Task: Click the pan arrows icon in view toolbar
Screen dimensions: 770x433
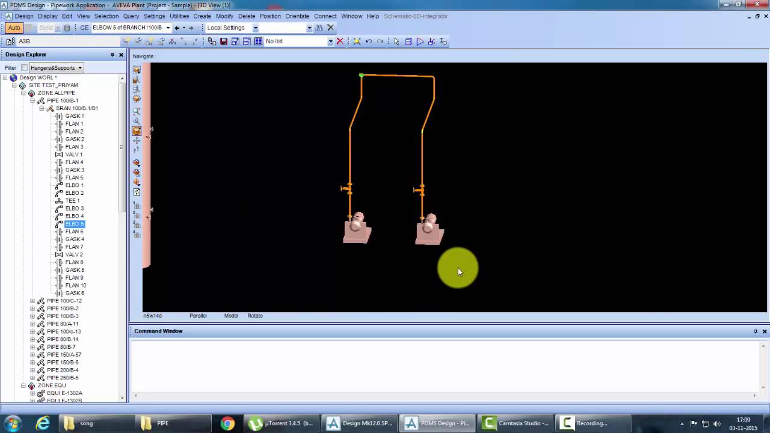Action: (137, 140)
